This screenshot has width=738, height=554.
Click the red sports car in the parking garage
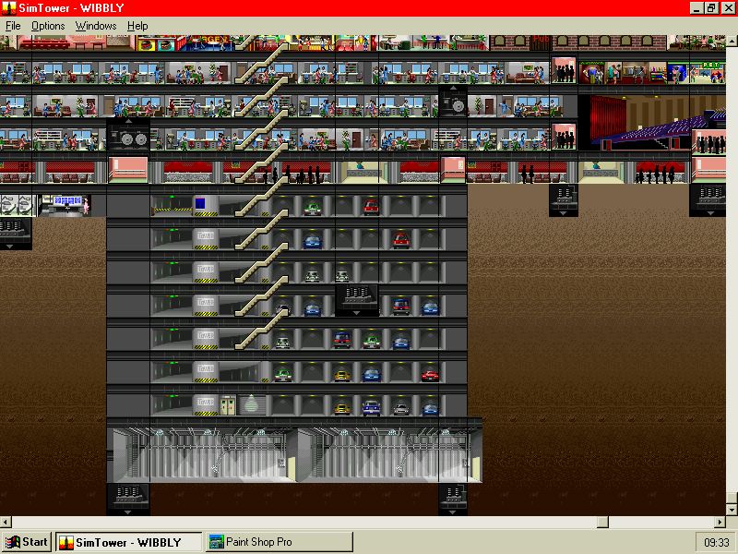click(x=430, y=376)
